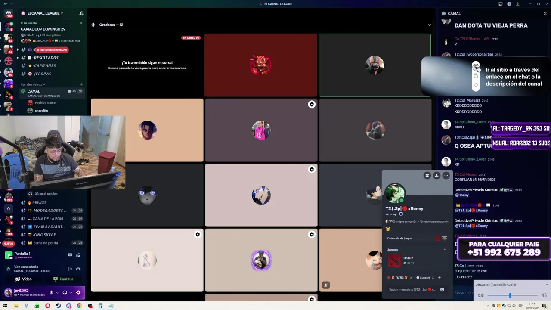Click the xRonny profile avatar

tap(394, 193)
